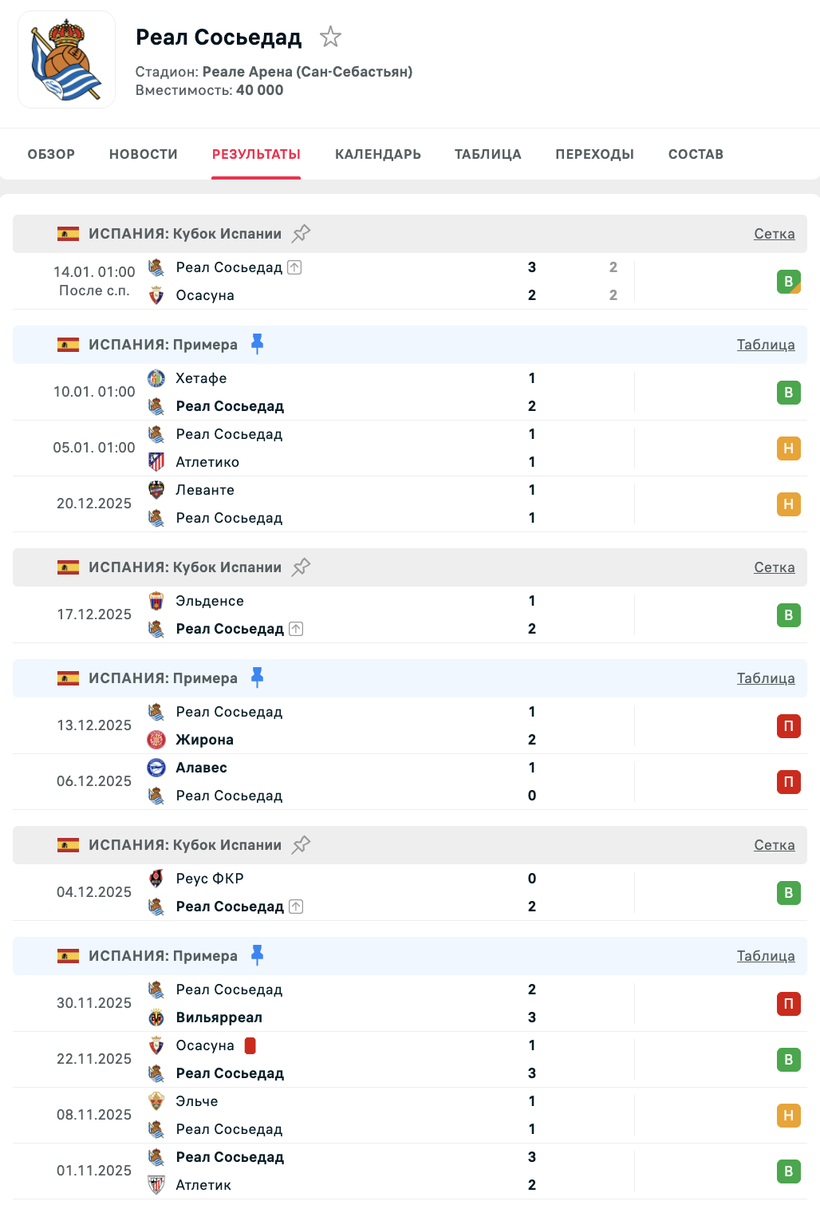Open the ПЕРЕХОДЫ tab
820x1205 pixels.
tap(594, 154)
